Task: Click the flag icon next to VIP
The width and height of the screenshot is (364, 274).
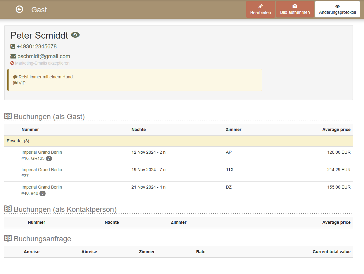Action: (15, 83)
